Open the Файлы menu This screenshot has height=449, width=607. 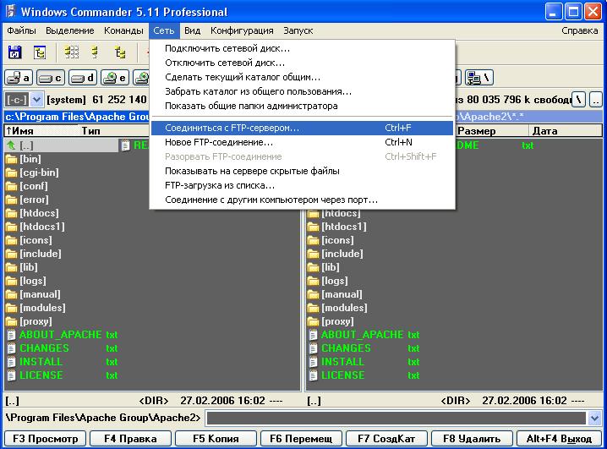[21, 30]
